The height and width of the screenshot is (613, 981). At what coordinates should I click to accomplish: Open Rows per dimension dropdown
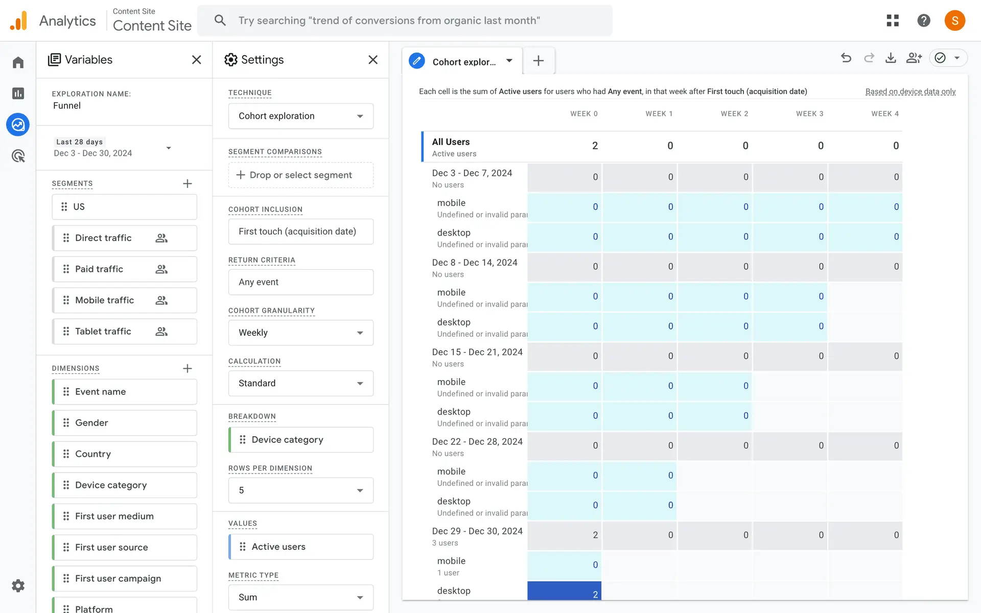click(x=300, y=490)
